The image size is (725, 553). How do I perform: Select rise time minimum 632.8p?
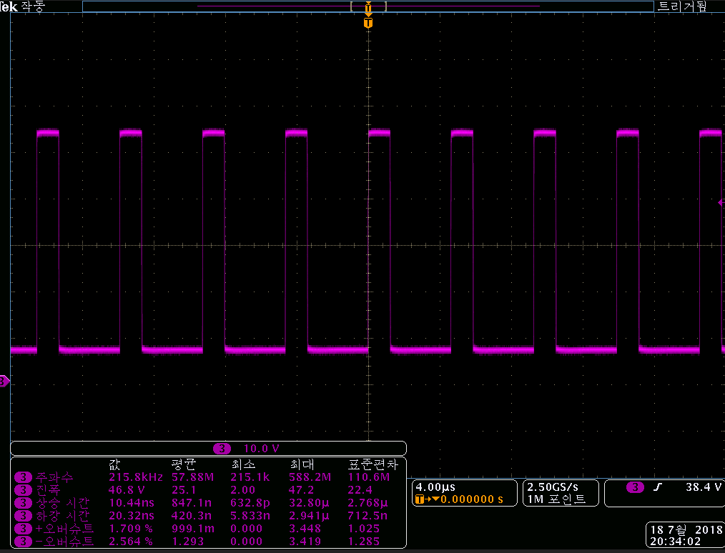tap(250, 503)
